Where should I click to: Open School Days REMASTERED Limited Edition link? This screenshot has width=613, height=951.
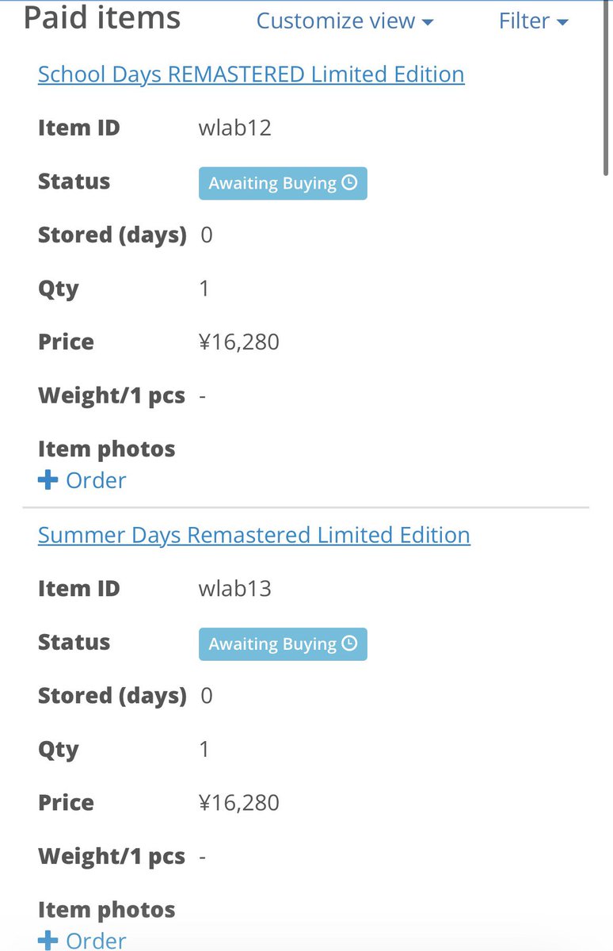tap(251, 74)
